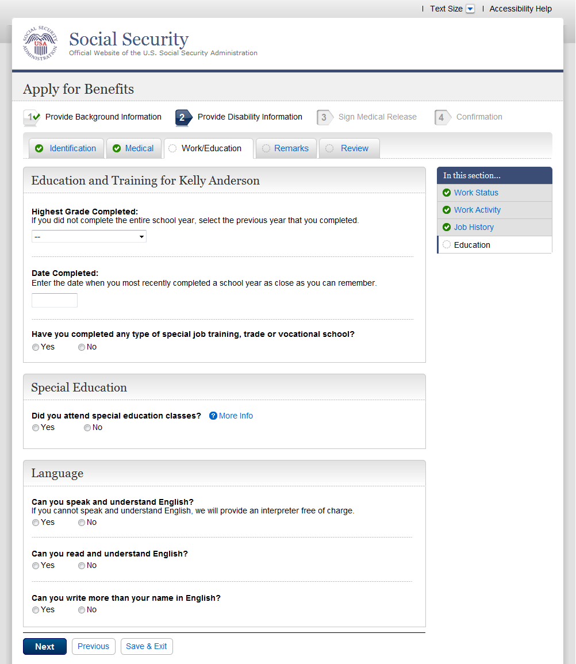Click the Save & Exit button

coord(147,646)
